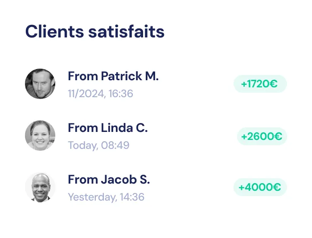Click the Jacob S. name text
The image size is (312, 238).
(x=125, y=180)
